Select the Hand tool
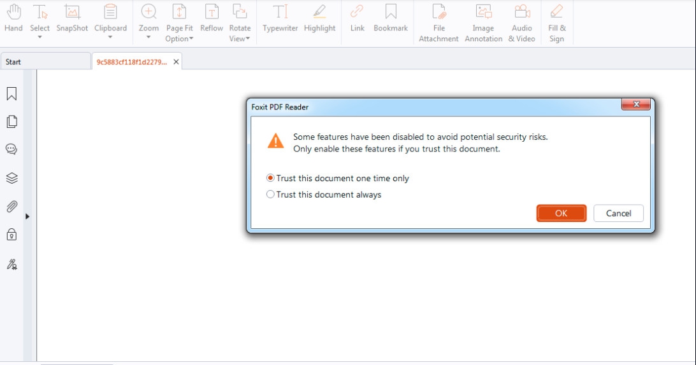Viewport: 696px width, 365px height. [x=14, y=18]
